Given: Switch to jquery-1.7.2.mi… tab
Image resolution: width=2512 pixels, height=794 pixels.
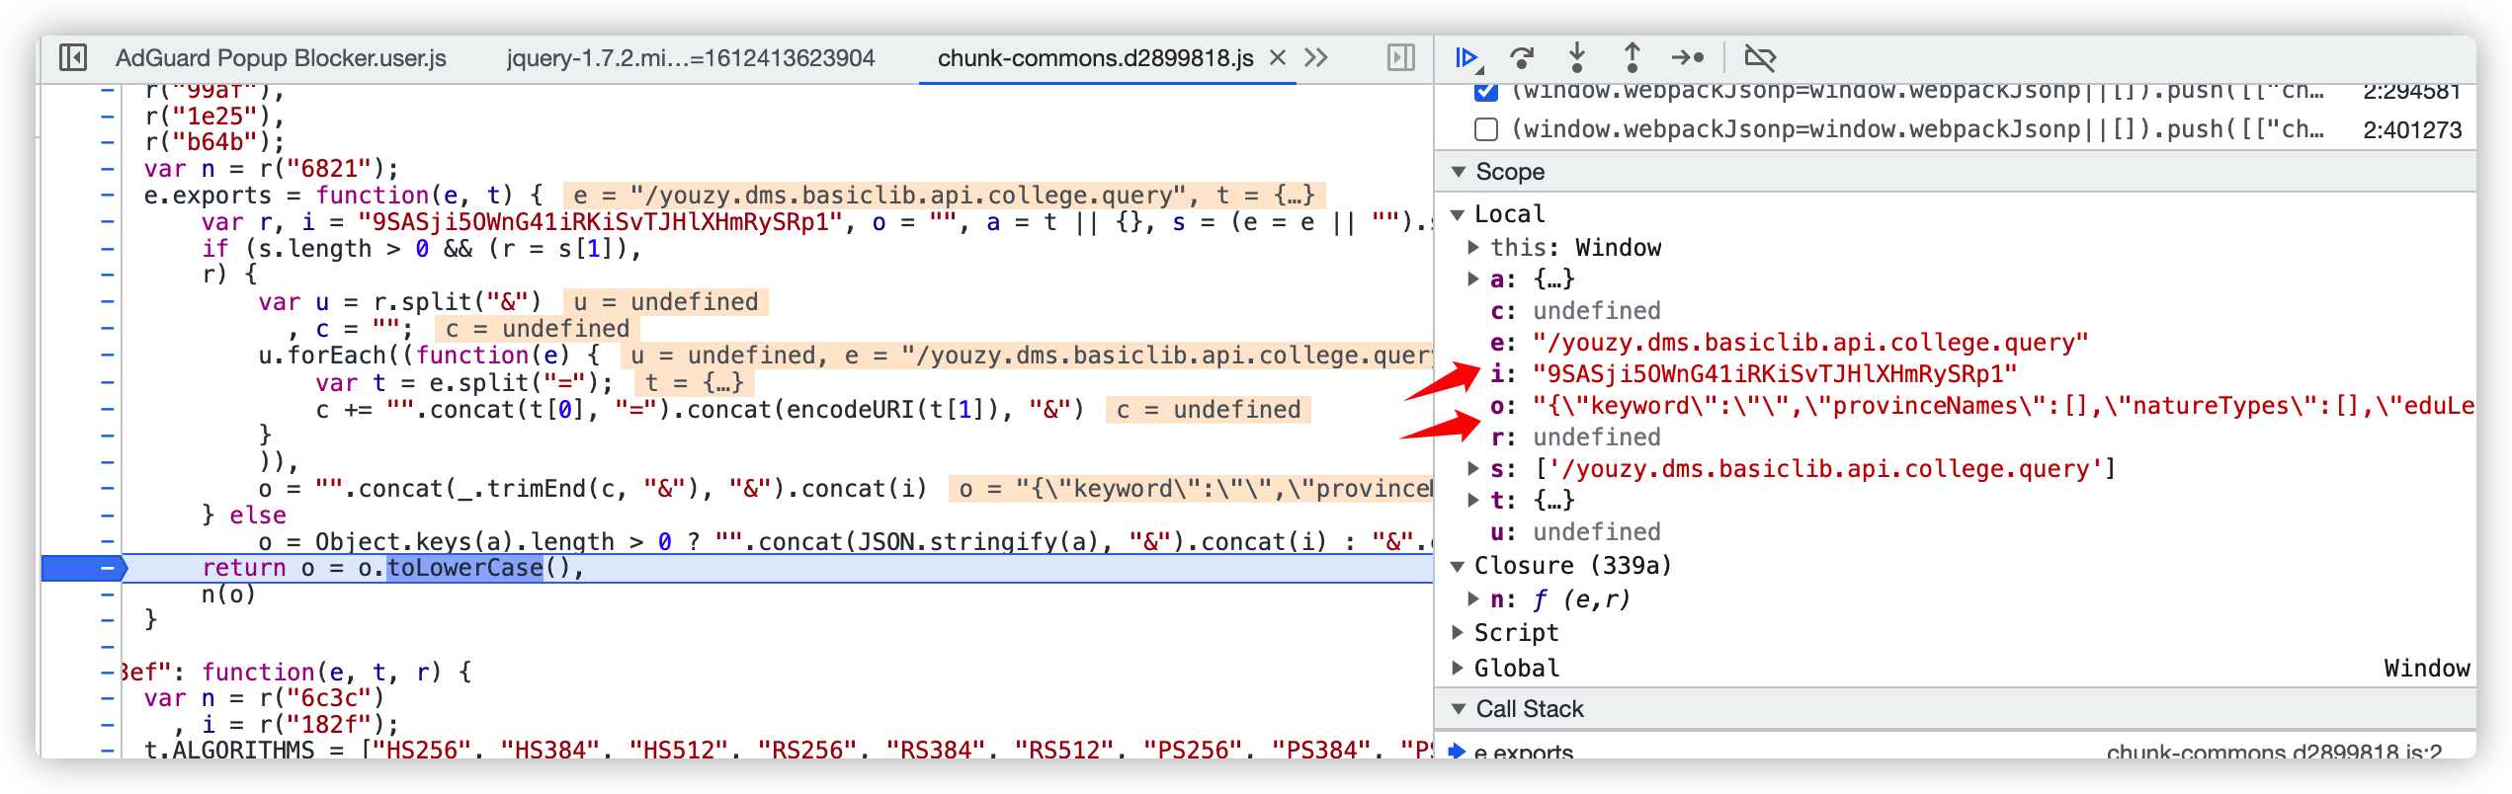Looking at the screenshot, I should (x=691, y=58).
